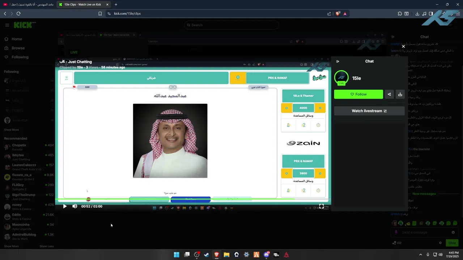
Task: Go to Browse in sidebar
Action: 15,48
